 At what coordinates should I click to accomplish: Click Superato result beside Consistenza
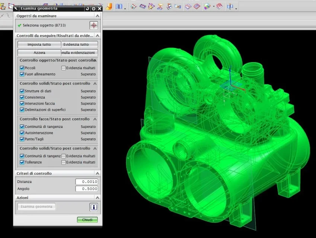[88, 97]
